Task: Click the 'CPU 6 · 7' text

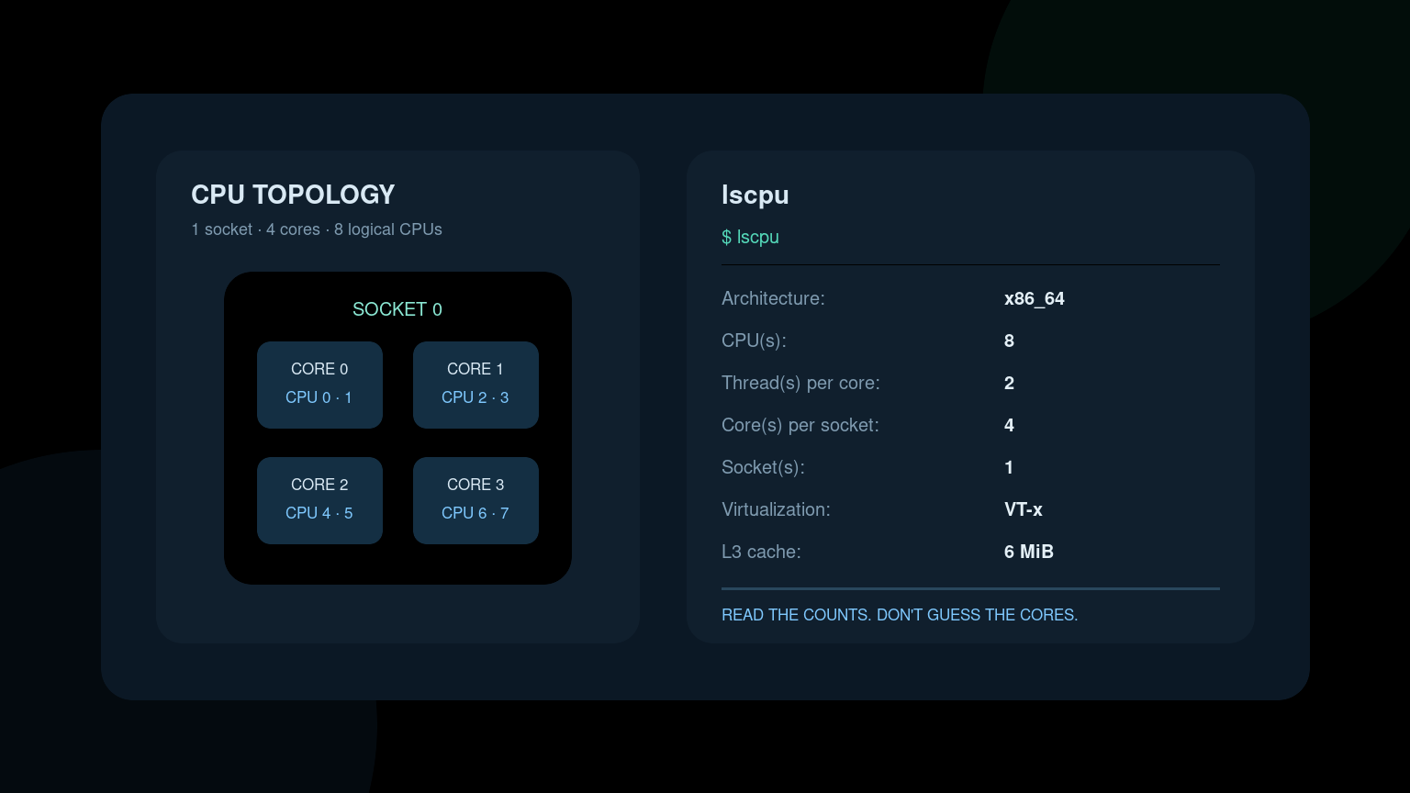Action: 476,513
